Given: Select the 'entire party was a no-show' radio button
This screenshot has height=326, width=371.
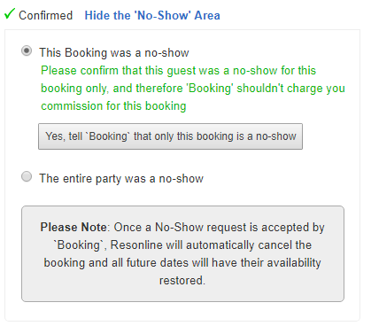Looking at the screenshot, I should [27, 176].
